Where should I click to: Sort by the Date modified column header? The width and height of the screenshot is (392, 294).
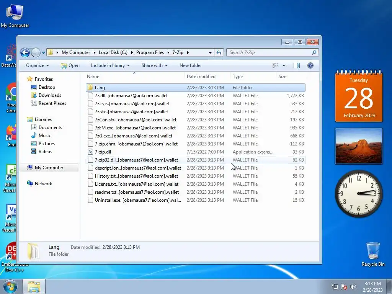[207, 77]
